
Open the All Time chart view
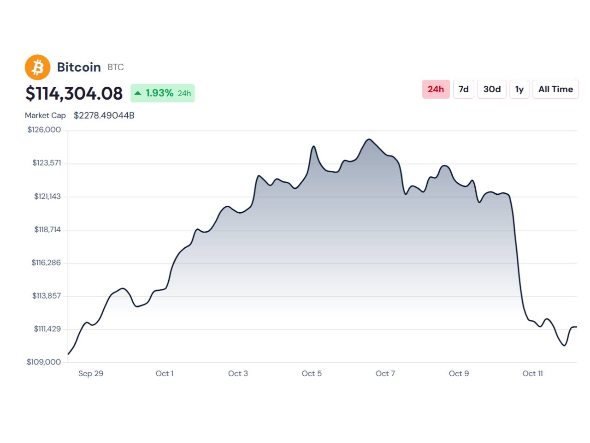click(555, 89)
